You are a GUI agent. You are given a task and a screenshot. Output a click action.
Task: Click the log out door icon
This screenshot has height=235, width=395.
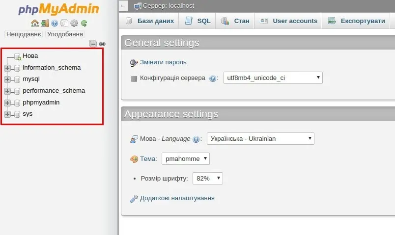click(45, 23)
